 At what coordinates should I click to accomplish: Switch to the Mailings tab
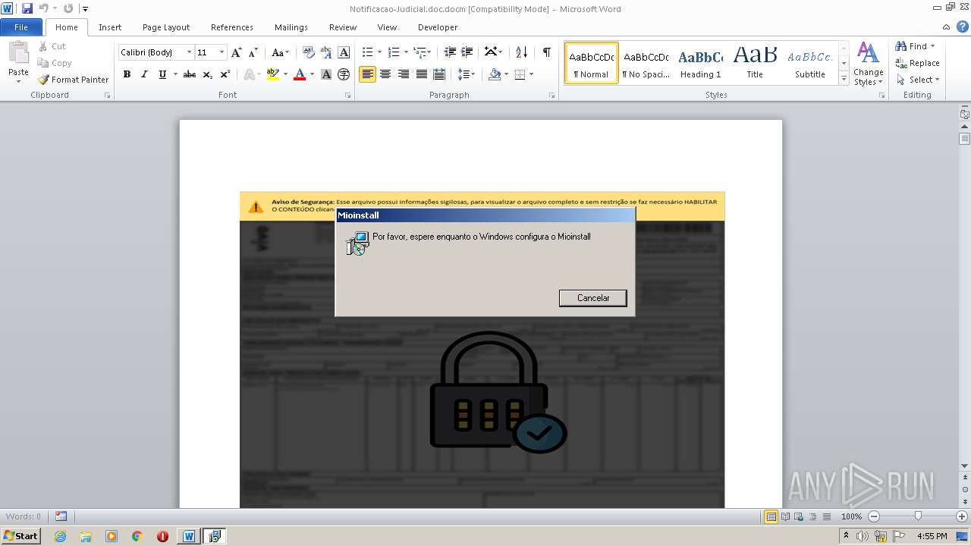(x=291, y=27)
